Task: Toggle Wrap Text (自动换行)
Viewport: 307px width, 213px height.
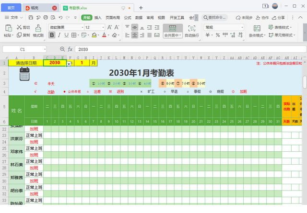Action: pyautogui.click(x=192, y=31)
